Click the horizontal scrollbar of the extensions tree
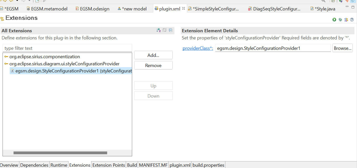This screenshot has height=168, width=357. 60,153
